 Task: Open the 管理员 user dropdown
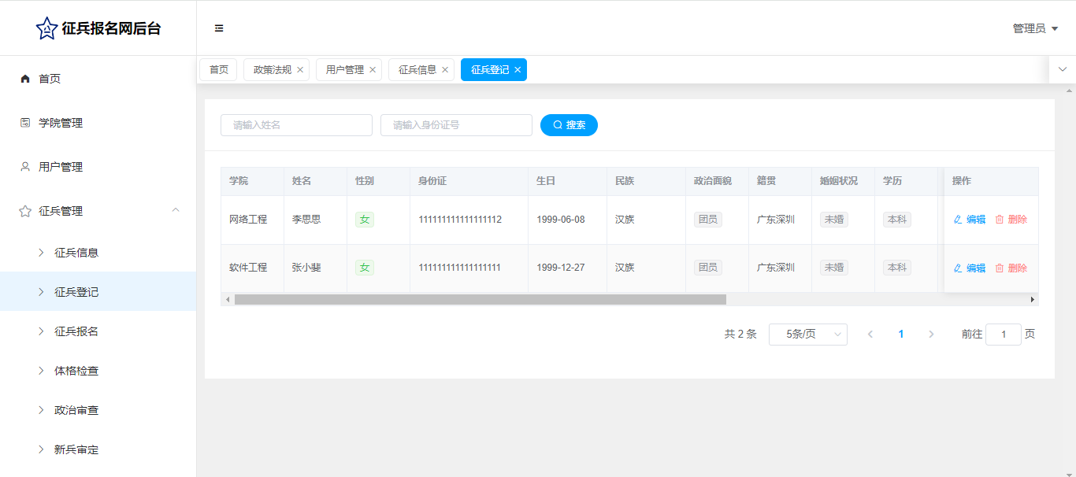click(x=1035, y=28)
